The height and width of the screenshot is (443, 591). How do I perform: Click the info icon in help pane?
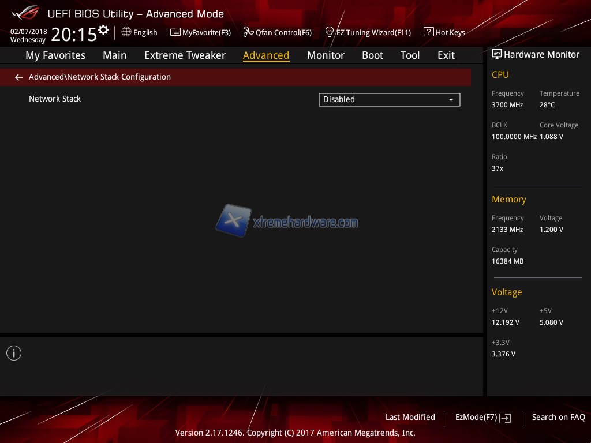point(14,353)
